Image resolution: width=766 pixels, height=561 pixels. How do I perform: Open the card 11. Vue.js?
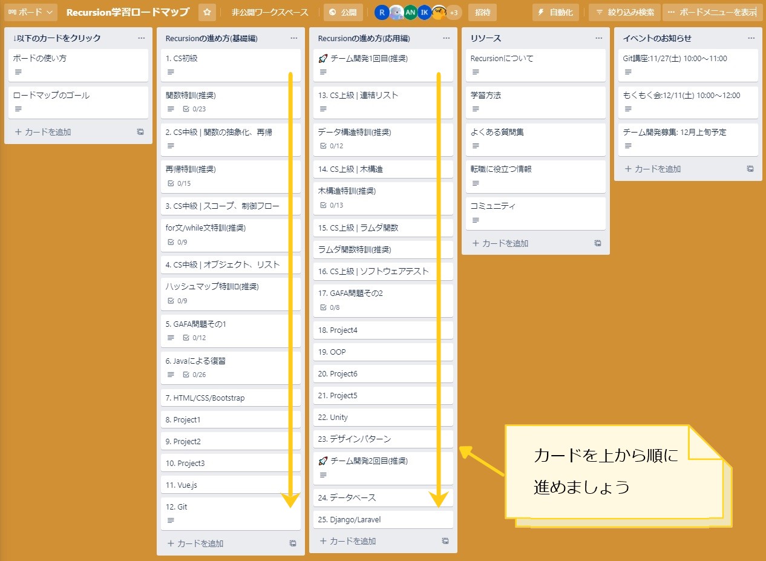coord(231,485)
